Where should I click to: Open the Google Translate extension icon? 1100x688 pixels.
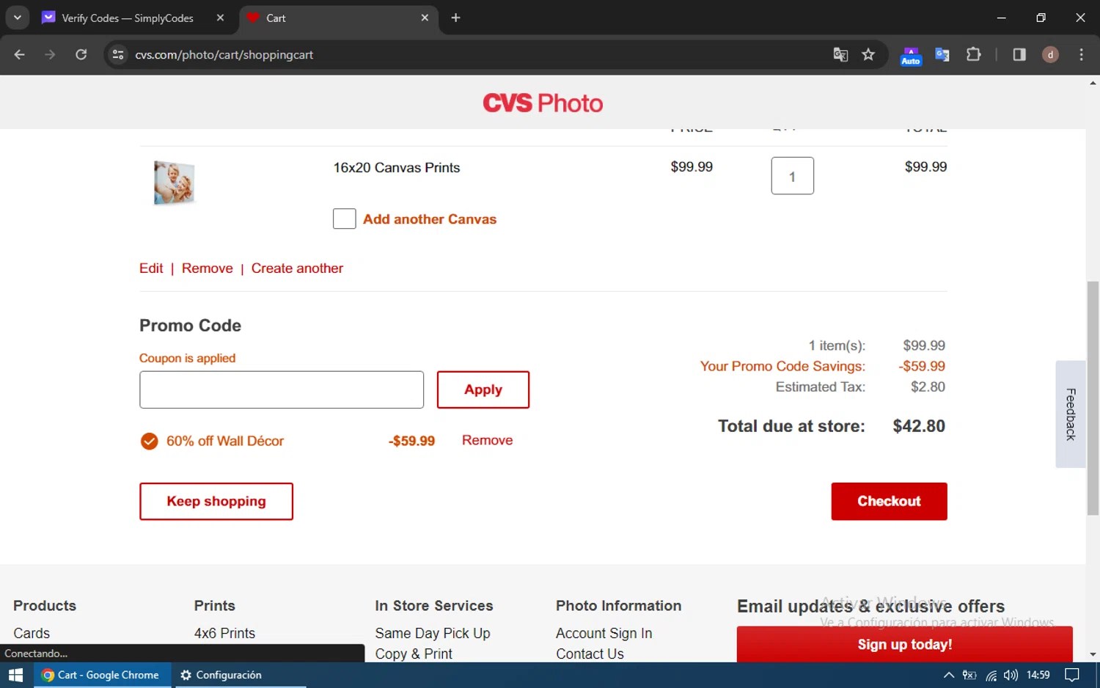tap(942, 54)
